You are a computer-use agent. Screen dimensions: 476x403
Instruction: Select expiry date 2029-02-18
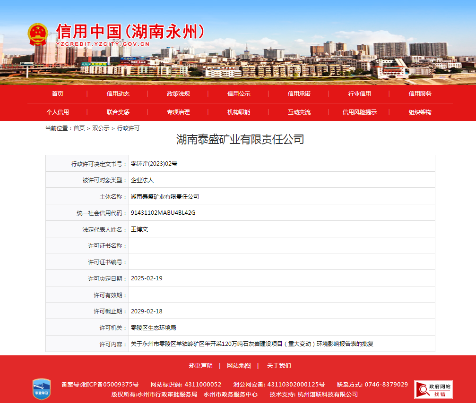pos(147,311)
